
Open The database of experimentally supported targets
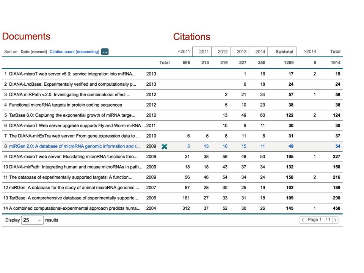(71, 177)
